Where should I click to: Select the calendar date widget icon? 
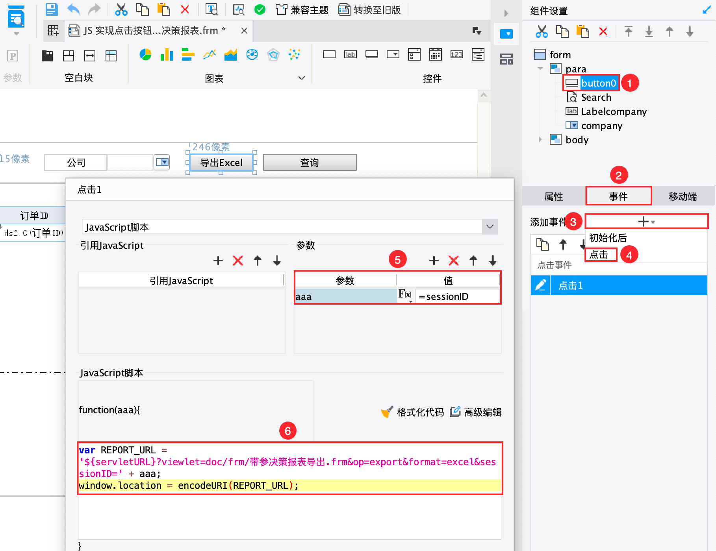coord(435,54)
